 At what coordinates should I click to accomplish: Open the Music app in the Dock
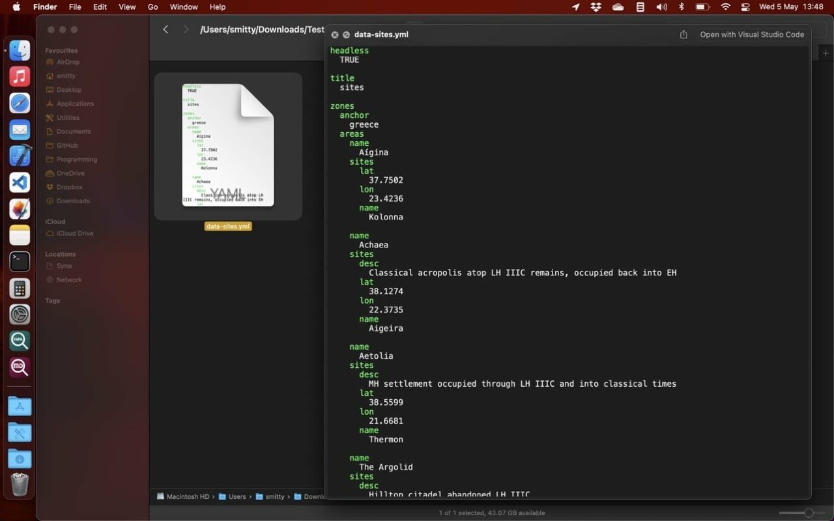coord(20,77)
